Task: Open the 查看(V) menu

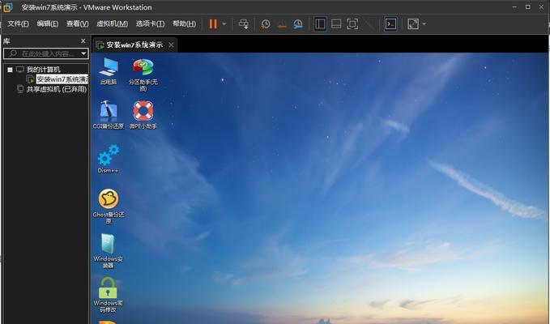Action: [77, 23]
